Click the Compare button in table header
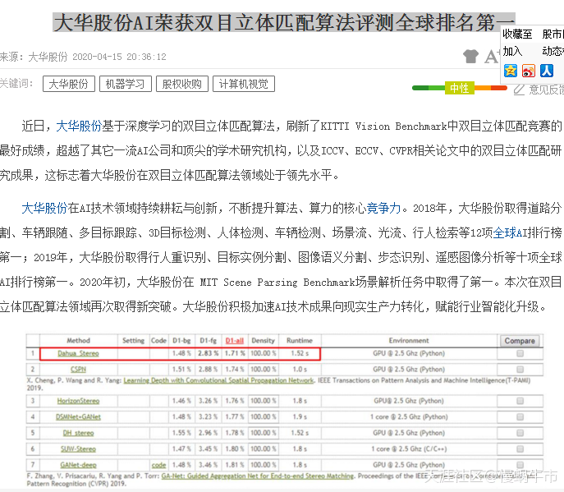 tap(520, 341)
